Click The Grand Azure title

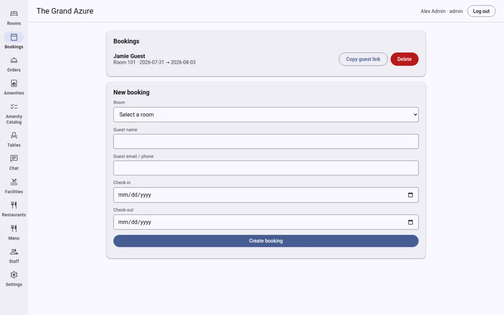coord(65,11)
